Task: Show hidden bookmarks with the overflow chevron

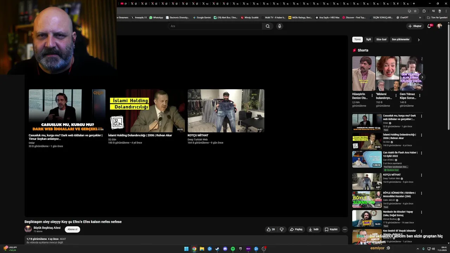Action: (420, 17)
